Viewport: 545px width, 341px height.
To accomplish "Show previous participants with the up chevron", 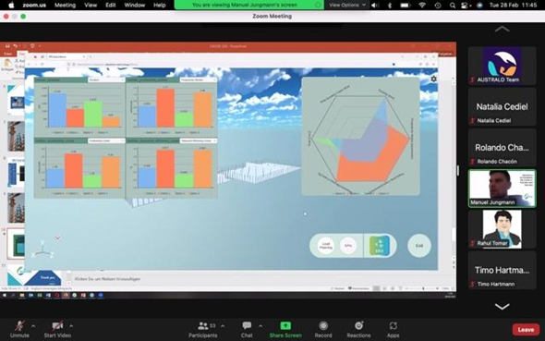I will 502,30.
